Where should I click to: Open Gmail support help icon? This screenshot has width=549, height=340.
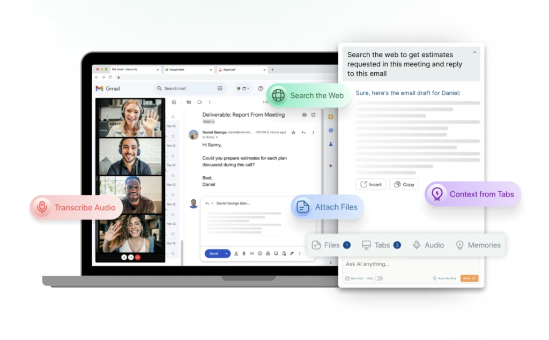click(x=261, y=88)
